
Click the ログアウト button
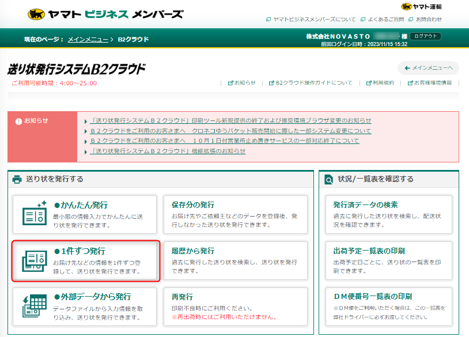coord(425,36)
